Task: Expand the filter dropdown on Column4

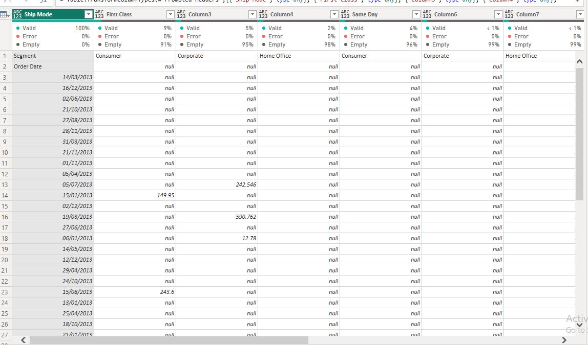Action: 334,14
